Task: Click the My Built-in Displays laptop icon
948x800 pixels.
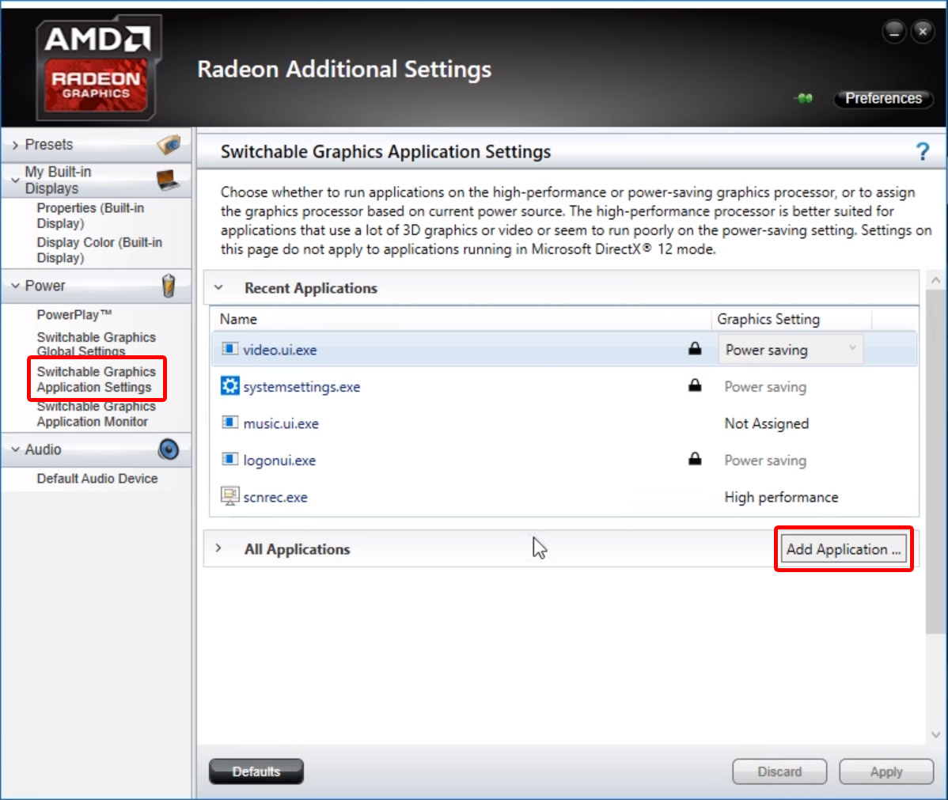Action: tap(168, 180)
